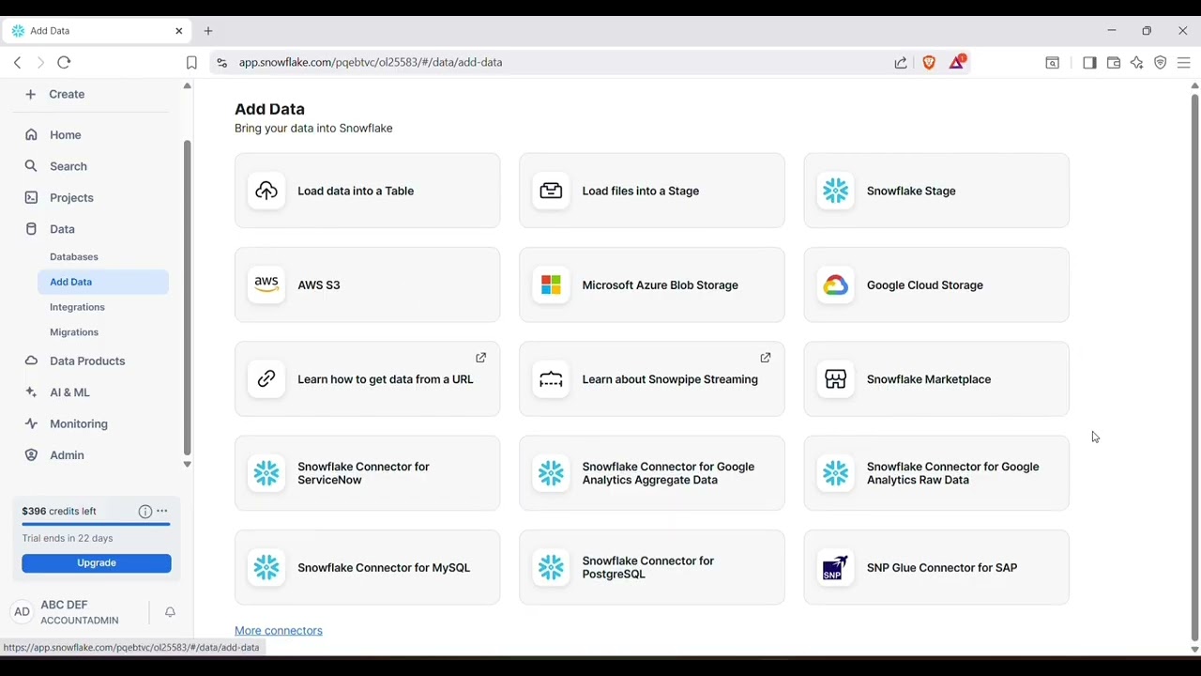This screenshot has height=676, width=1201.
Task: Click the Load data into a Table upload icon
Action: click(x=266, y=191)
